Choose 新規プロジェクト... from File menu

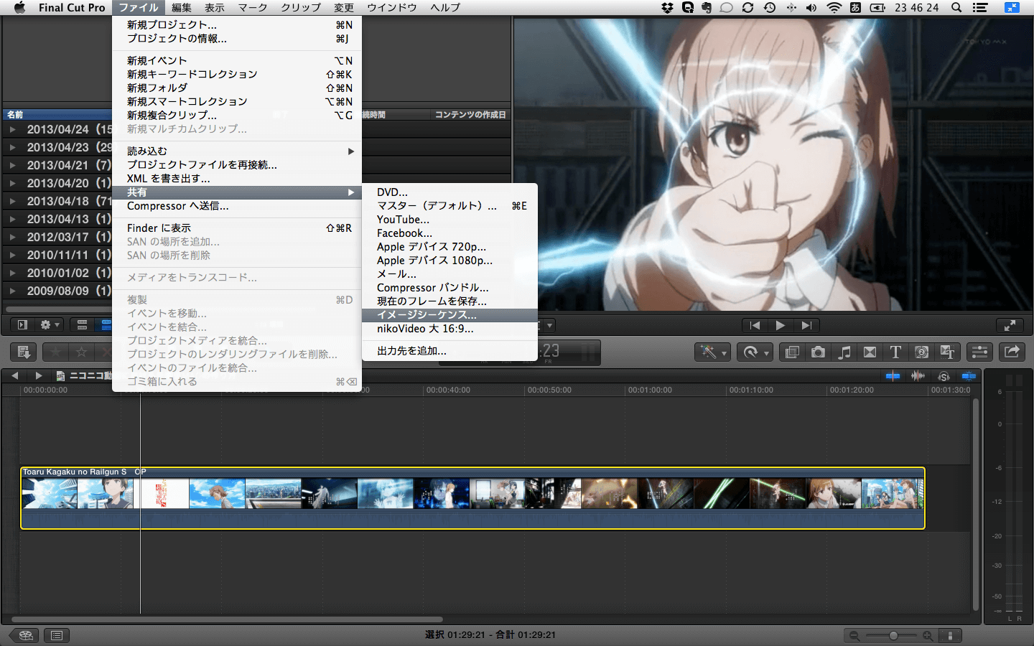click(237, 25)
